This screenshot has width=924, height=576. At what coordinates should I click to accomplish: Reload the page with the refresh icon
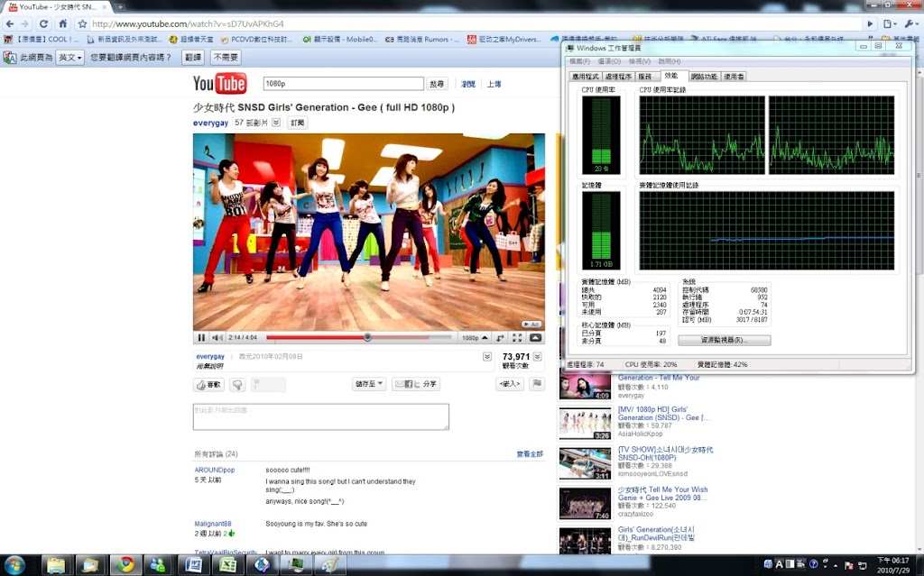43,24
